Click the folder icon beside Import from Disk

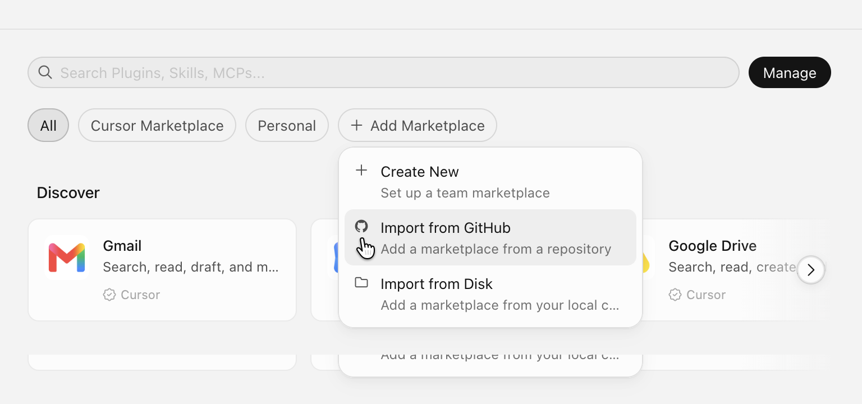(361, 282)
